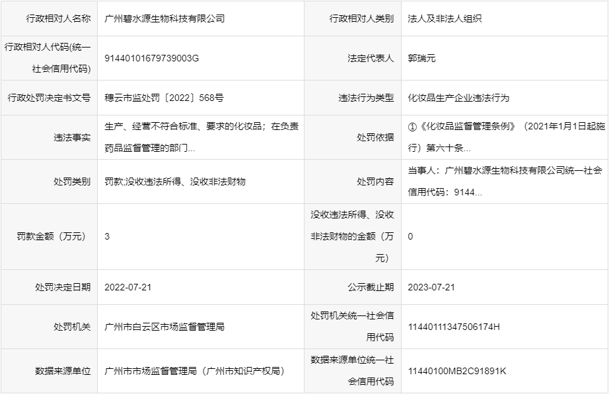Select authority credit code 11440111347506174H
Image resolution: width=609 pixels, height=394 pixels.
point(454,327)
